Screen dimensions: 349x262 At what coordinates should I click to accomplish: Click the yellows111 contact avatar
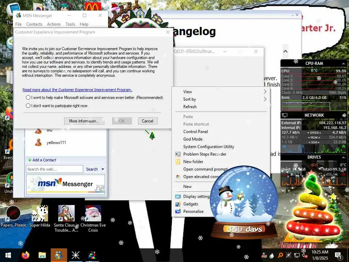[38, 142]
